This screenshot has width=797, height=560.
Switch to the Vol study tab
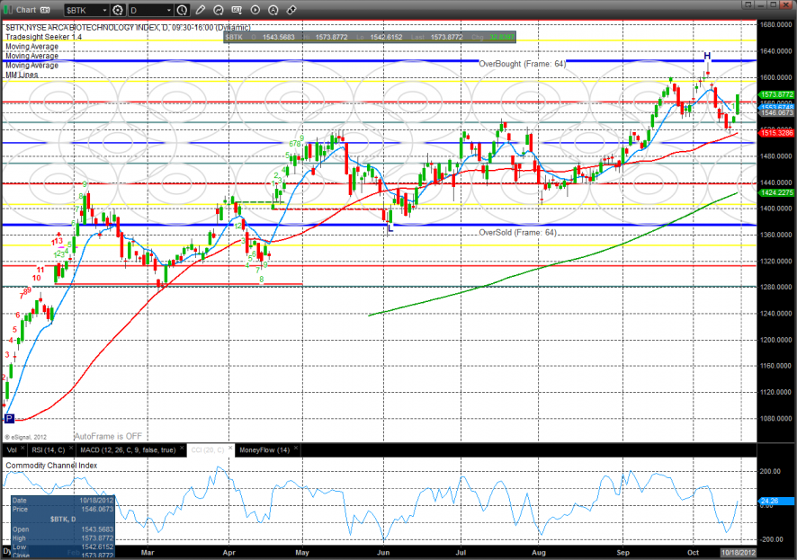point(12,449)
